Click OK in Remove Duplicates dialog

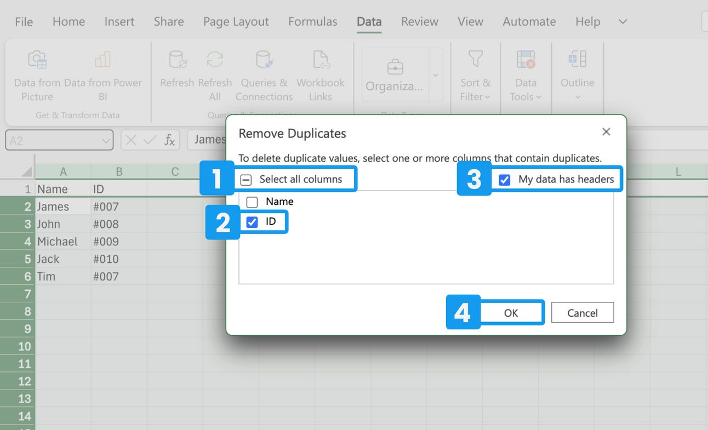point(511,313)
